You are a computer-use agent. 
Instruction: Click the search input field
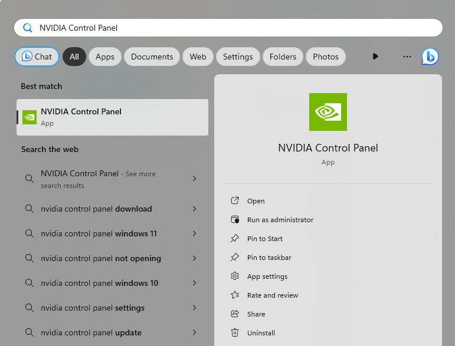pyautogui.click(x=236, y=28)
